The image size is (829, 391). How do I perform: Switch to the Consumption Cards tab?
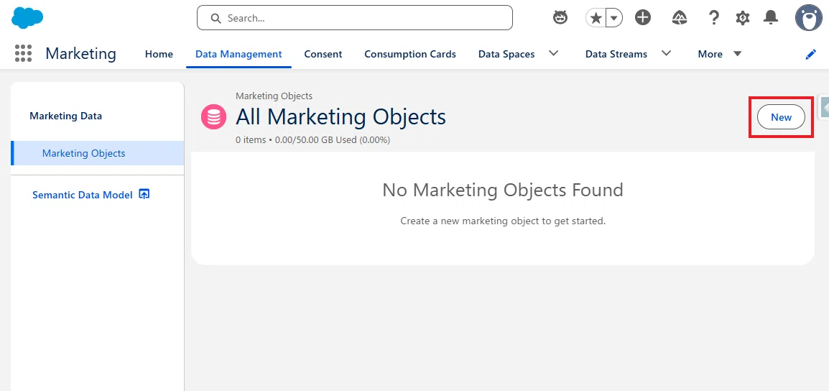[x=409, y=54]
